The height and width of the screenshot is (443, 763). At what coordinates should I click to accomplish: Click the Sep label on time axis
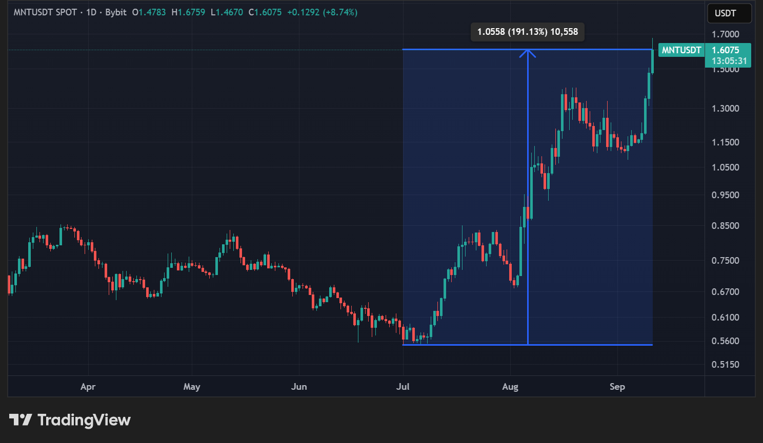617,387
